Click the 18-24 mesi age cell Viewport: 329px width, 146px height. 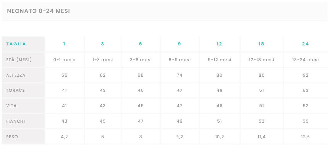click(x=305, y=60)
